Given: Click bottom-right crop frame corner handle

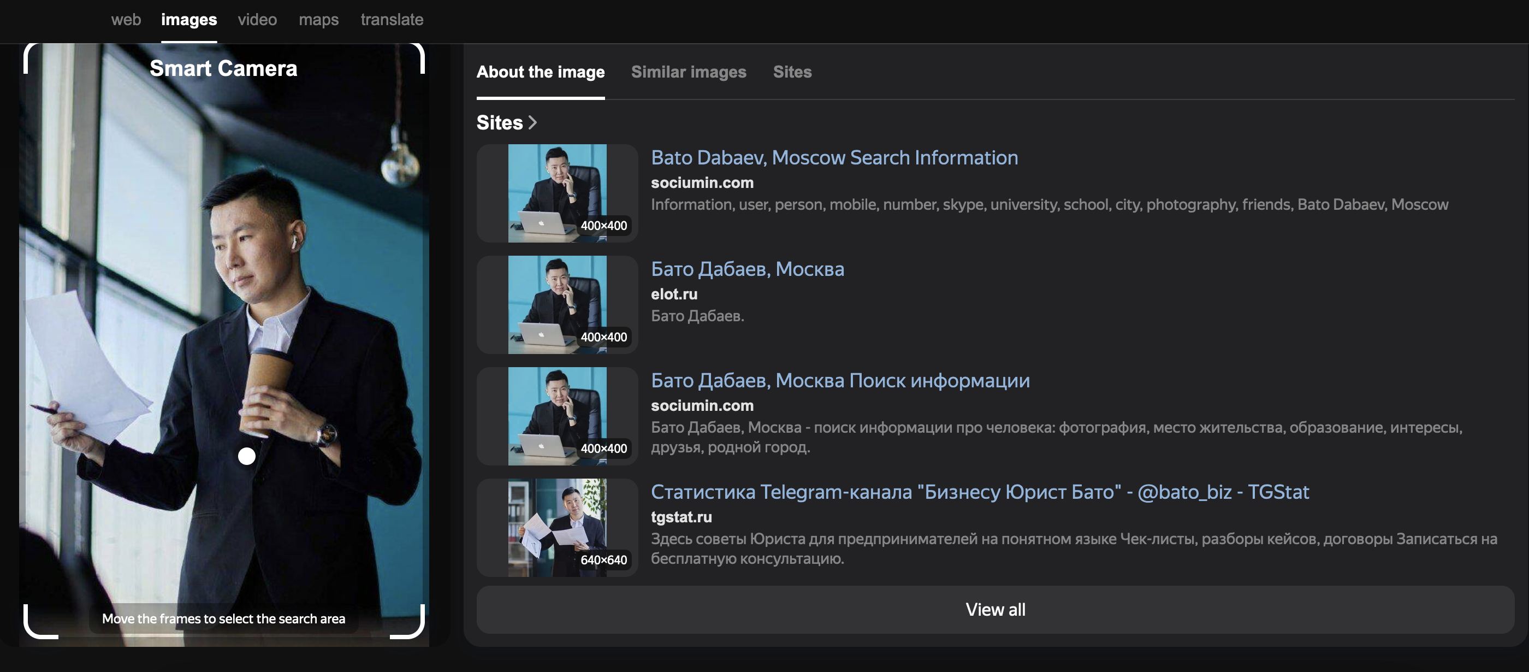Looking at the screenshot, I should [x=419, y=632].
